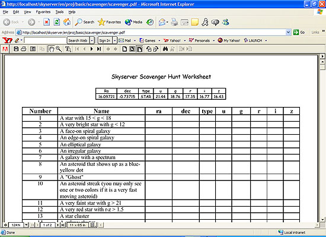Click the Yahoo toolbar search field
Image resolution: width=326 pixels, height=237 pixels.
tap(45, 40)
